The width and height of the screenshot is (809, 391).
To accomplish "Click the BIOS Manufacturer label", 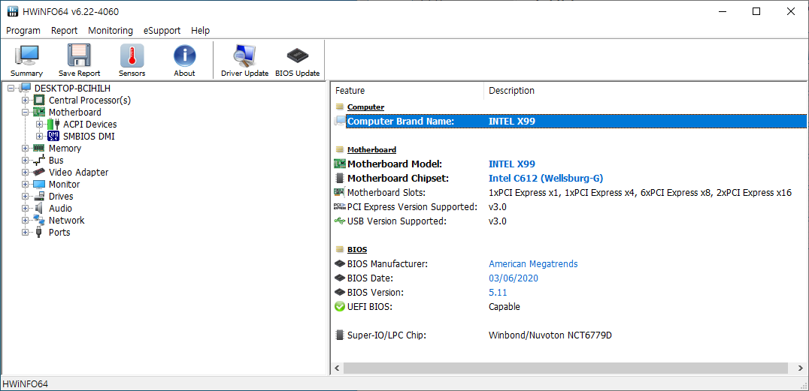I will [x=387, y=263].
